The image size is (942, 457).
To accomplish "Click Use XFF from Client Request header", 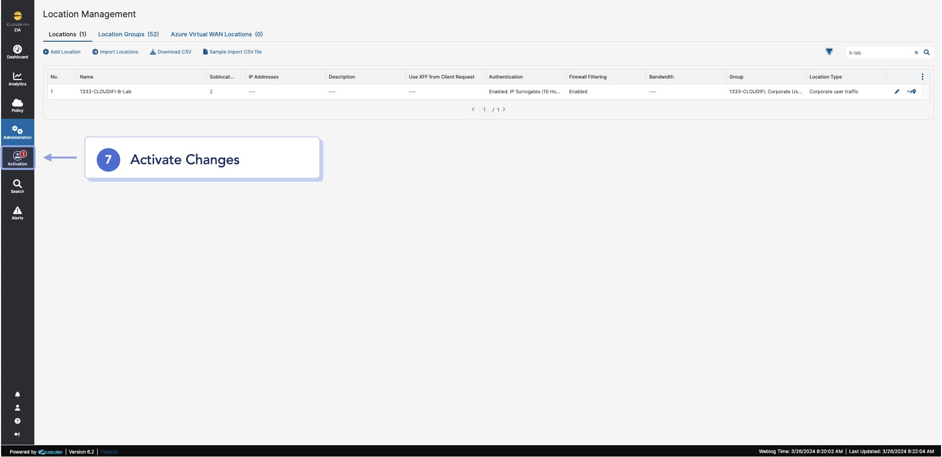I will click(445, 77).
